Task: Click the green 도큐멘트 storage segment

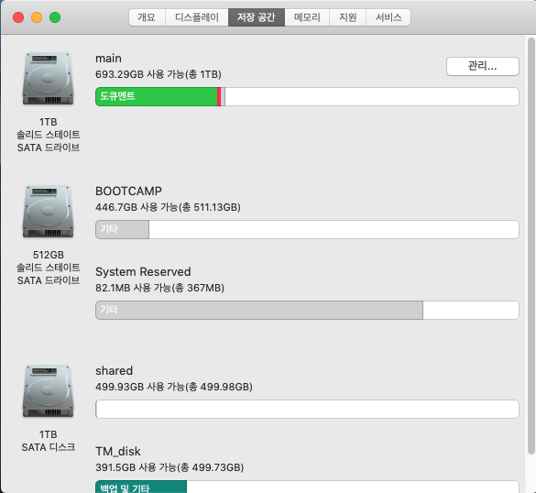Action: [157, 97]
